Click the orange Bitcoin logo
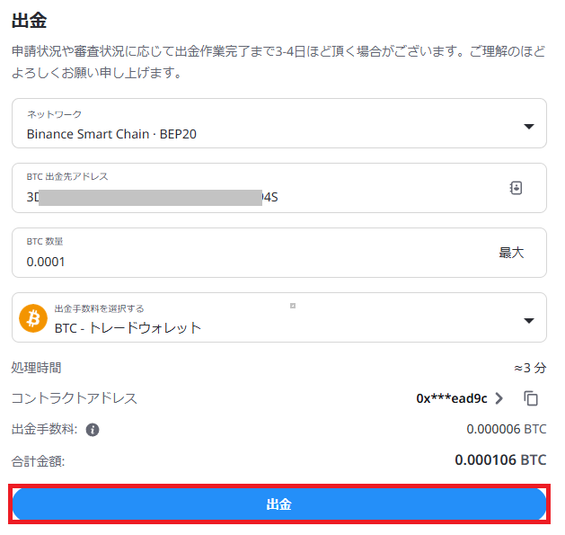This screenshot has width=565, height=535. click(x=33, y=318)
